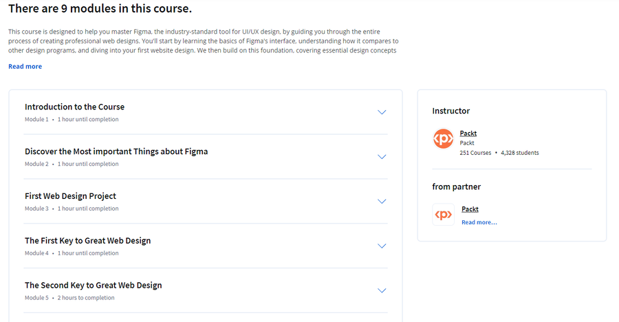Click the Module 1 completion time text
This screenshot has height=322, width=619.
[x=88, y=119]
